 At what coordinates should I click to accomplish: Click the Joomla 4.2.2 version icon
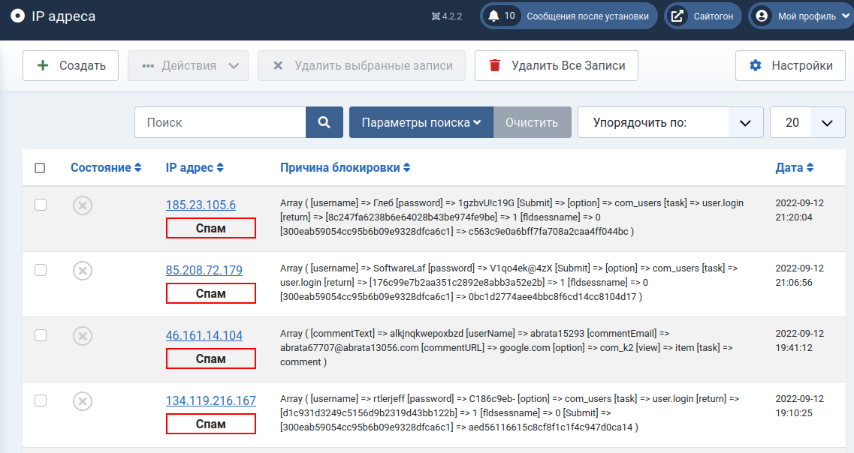(x=436, y=16)
